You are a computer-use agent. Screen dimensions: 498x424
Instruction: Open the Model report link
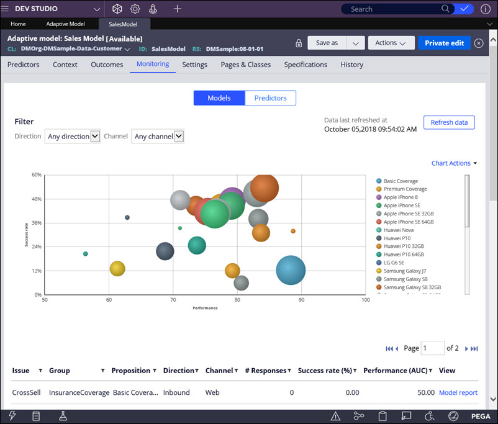tap(458, 392)
